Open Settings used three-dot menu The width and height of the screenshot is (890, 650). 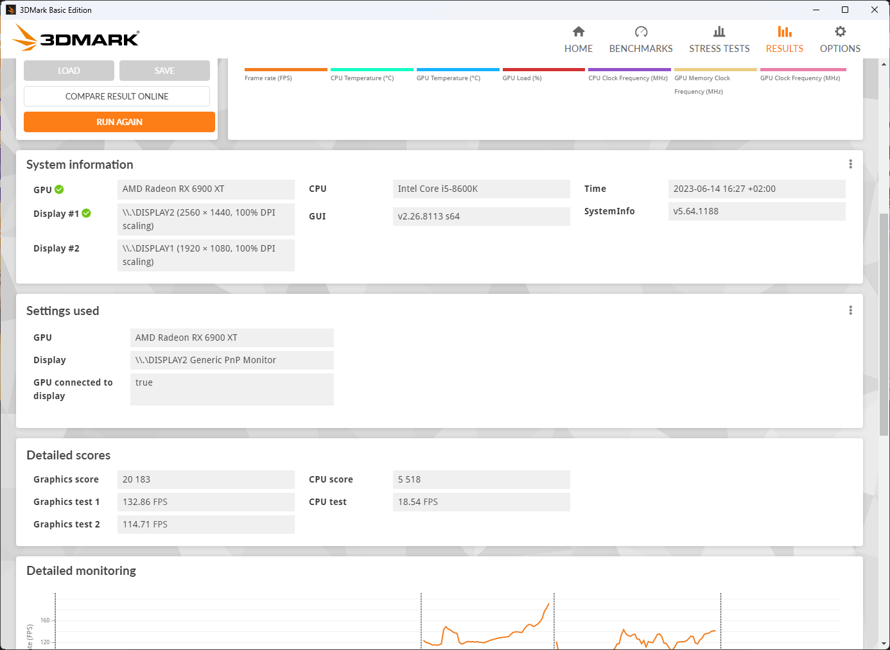point(850,311)
